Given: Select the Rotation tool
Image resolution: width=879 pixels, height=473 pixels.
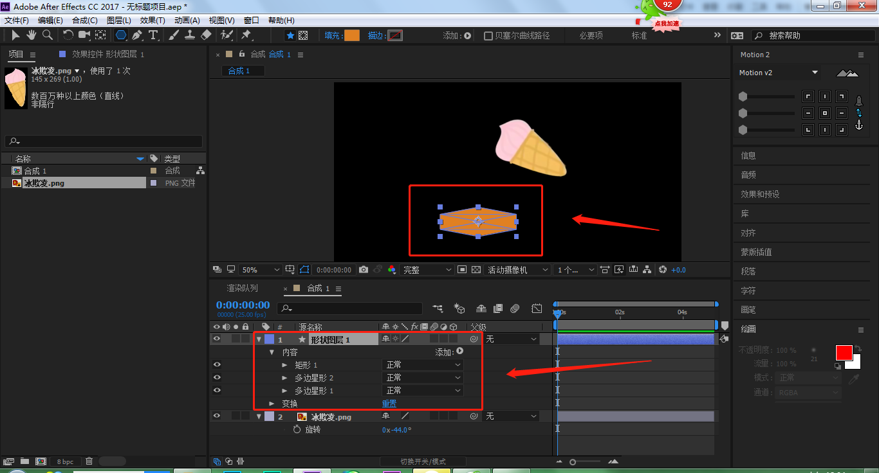Looking at the screenshot, I should [x=68, y=35].
